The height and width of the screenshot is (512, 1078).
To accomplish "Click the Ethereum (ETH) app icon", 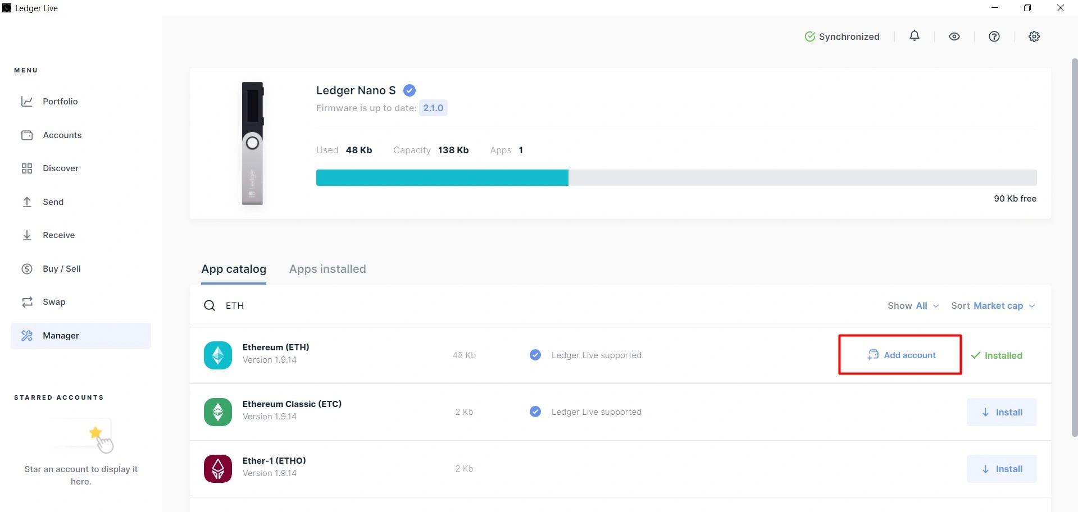I will (x=218, y=355).
